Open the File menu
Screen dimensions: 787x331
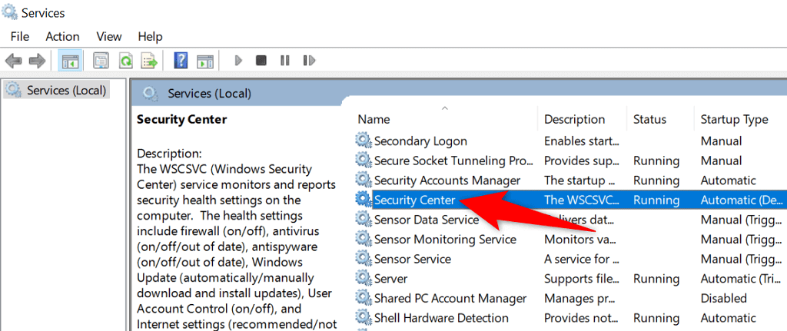click(20, 36)
